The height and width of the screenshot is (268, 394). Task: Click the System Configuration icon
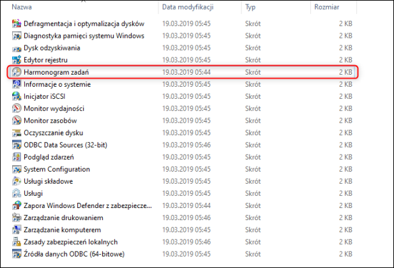[17, 169]
